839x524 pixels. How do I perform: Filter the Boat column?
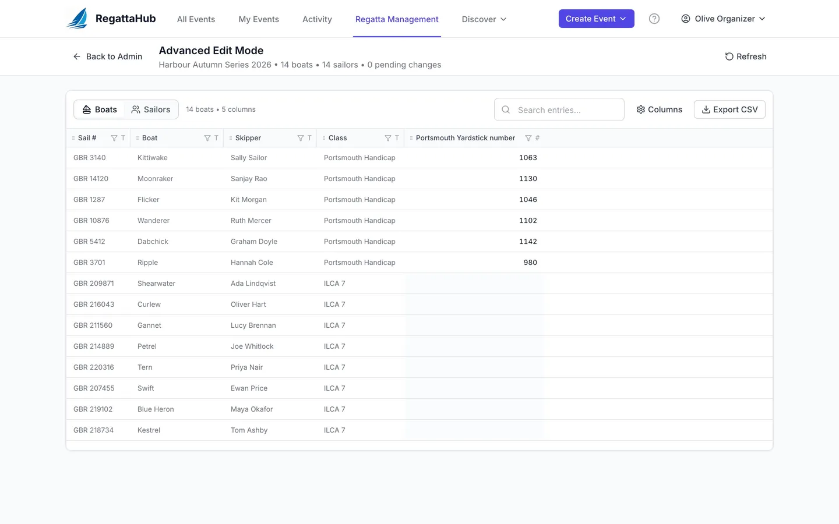tap(207, 138)
